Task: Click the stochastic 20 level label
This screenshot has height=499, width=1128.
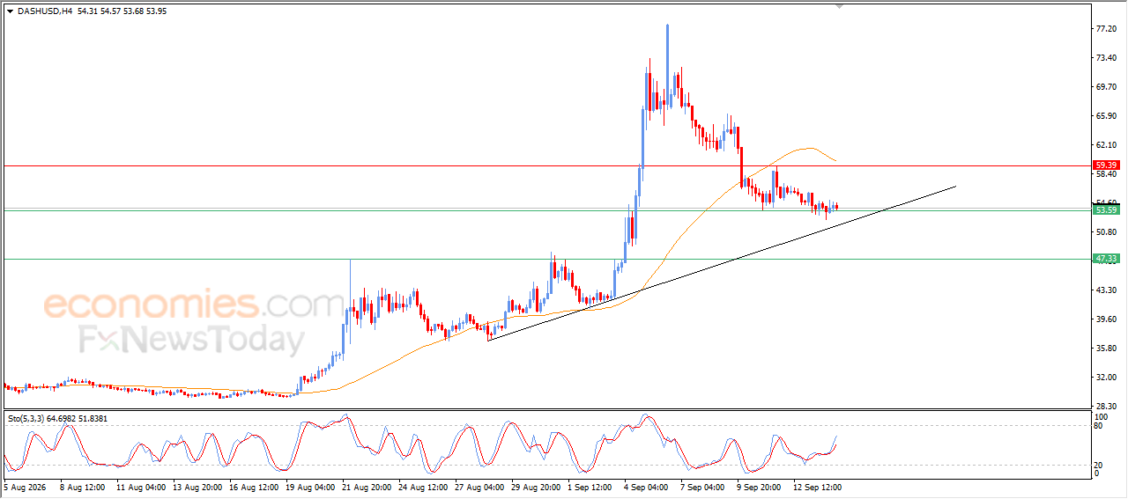Action: 1098,465
